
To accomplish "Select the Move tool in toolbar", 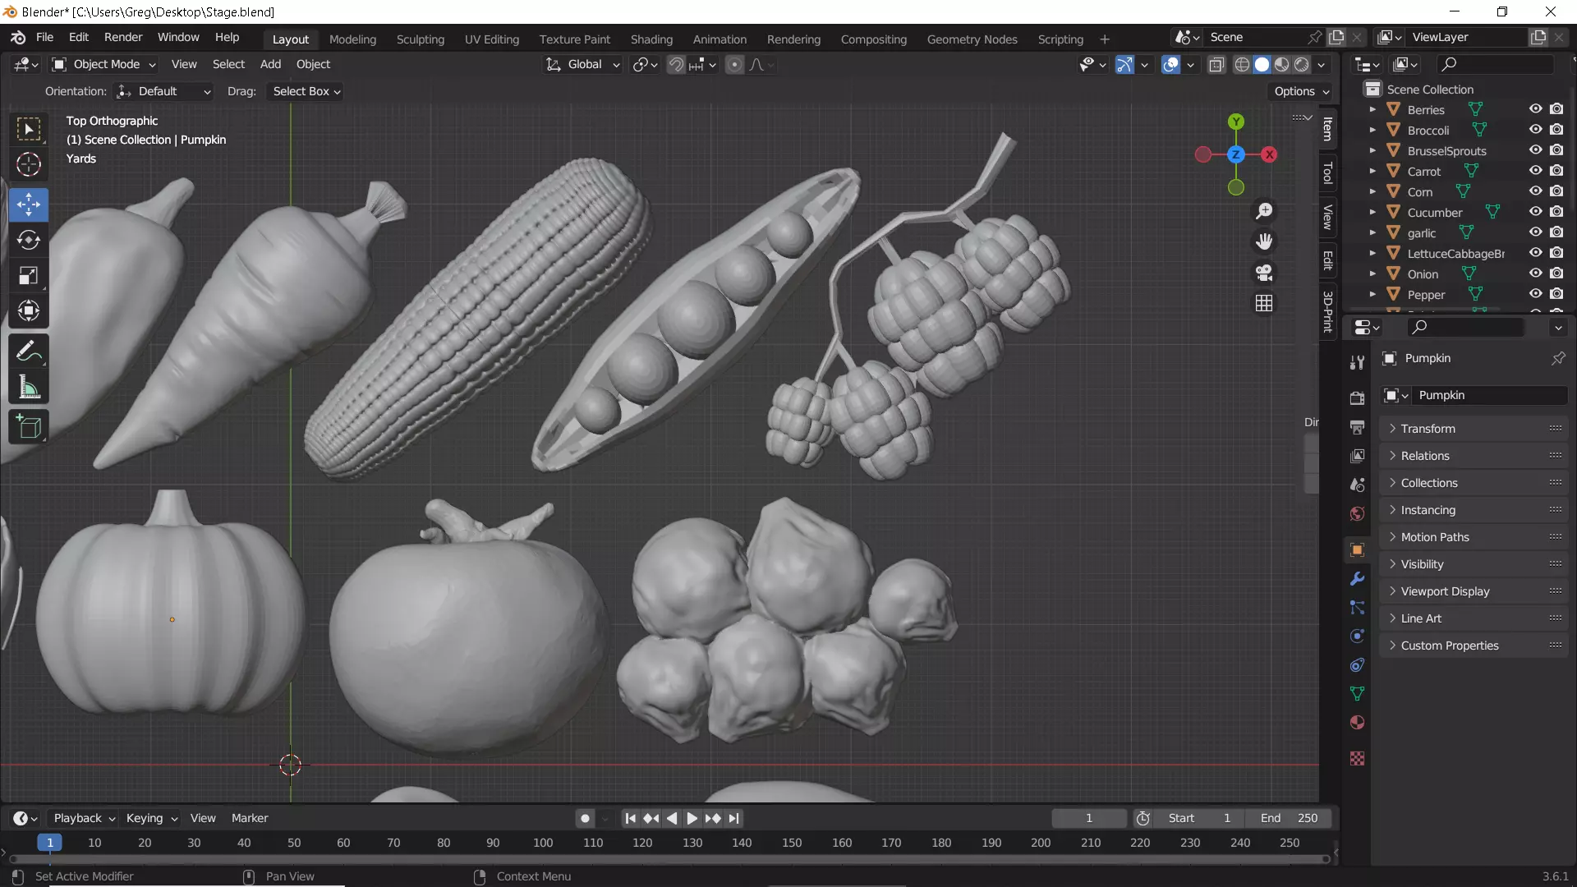I will pyautogui.click(x=29, y=205).
